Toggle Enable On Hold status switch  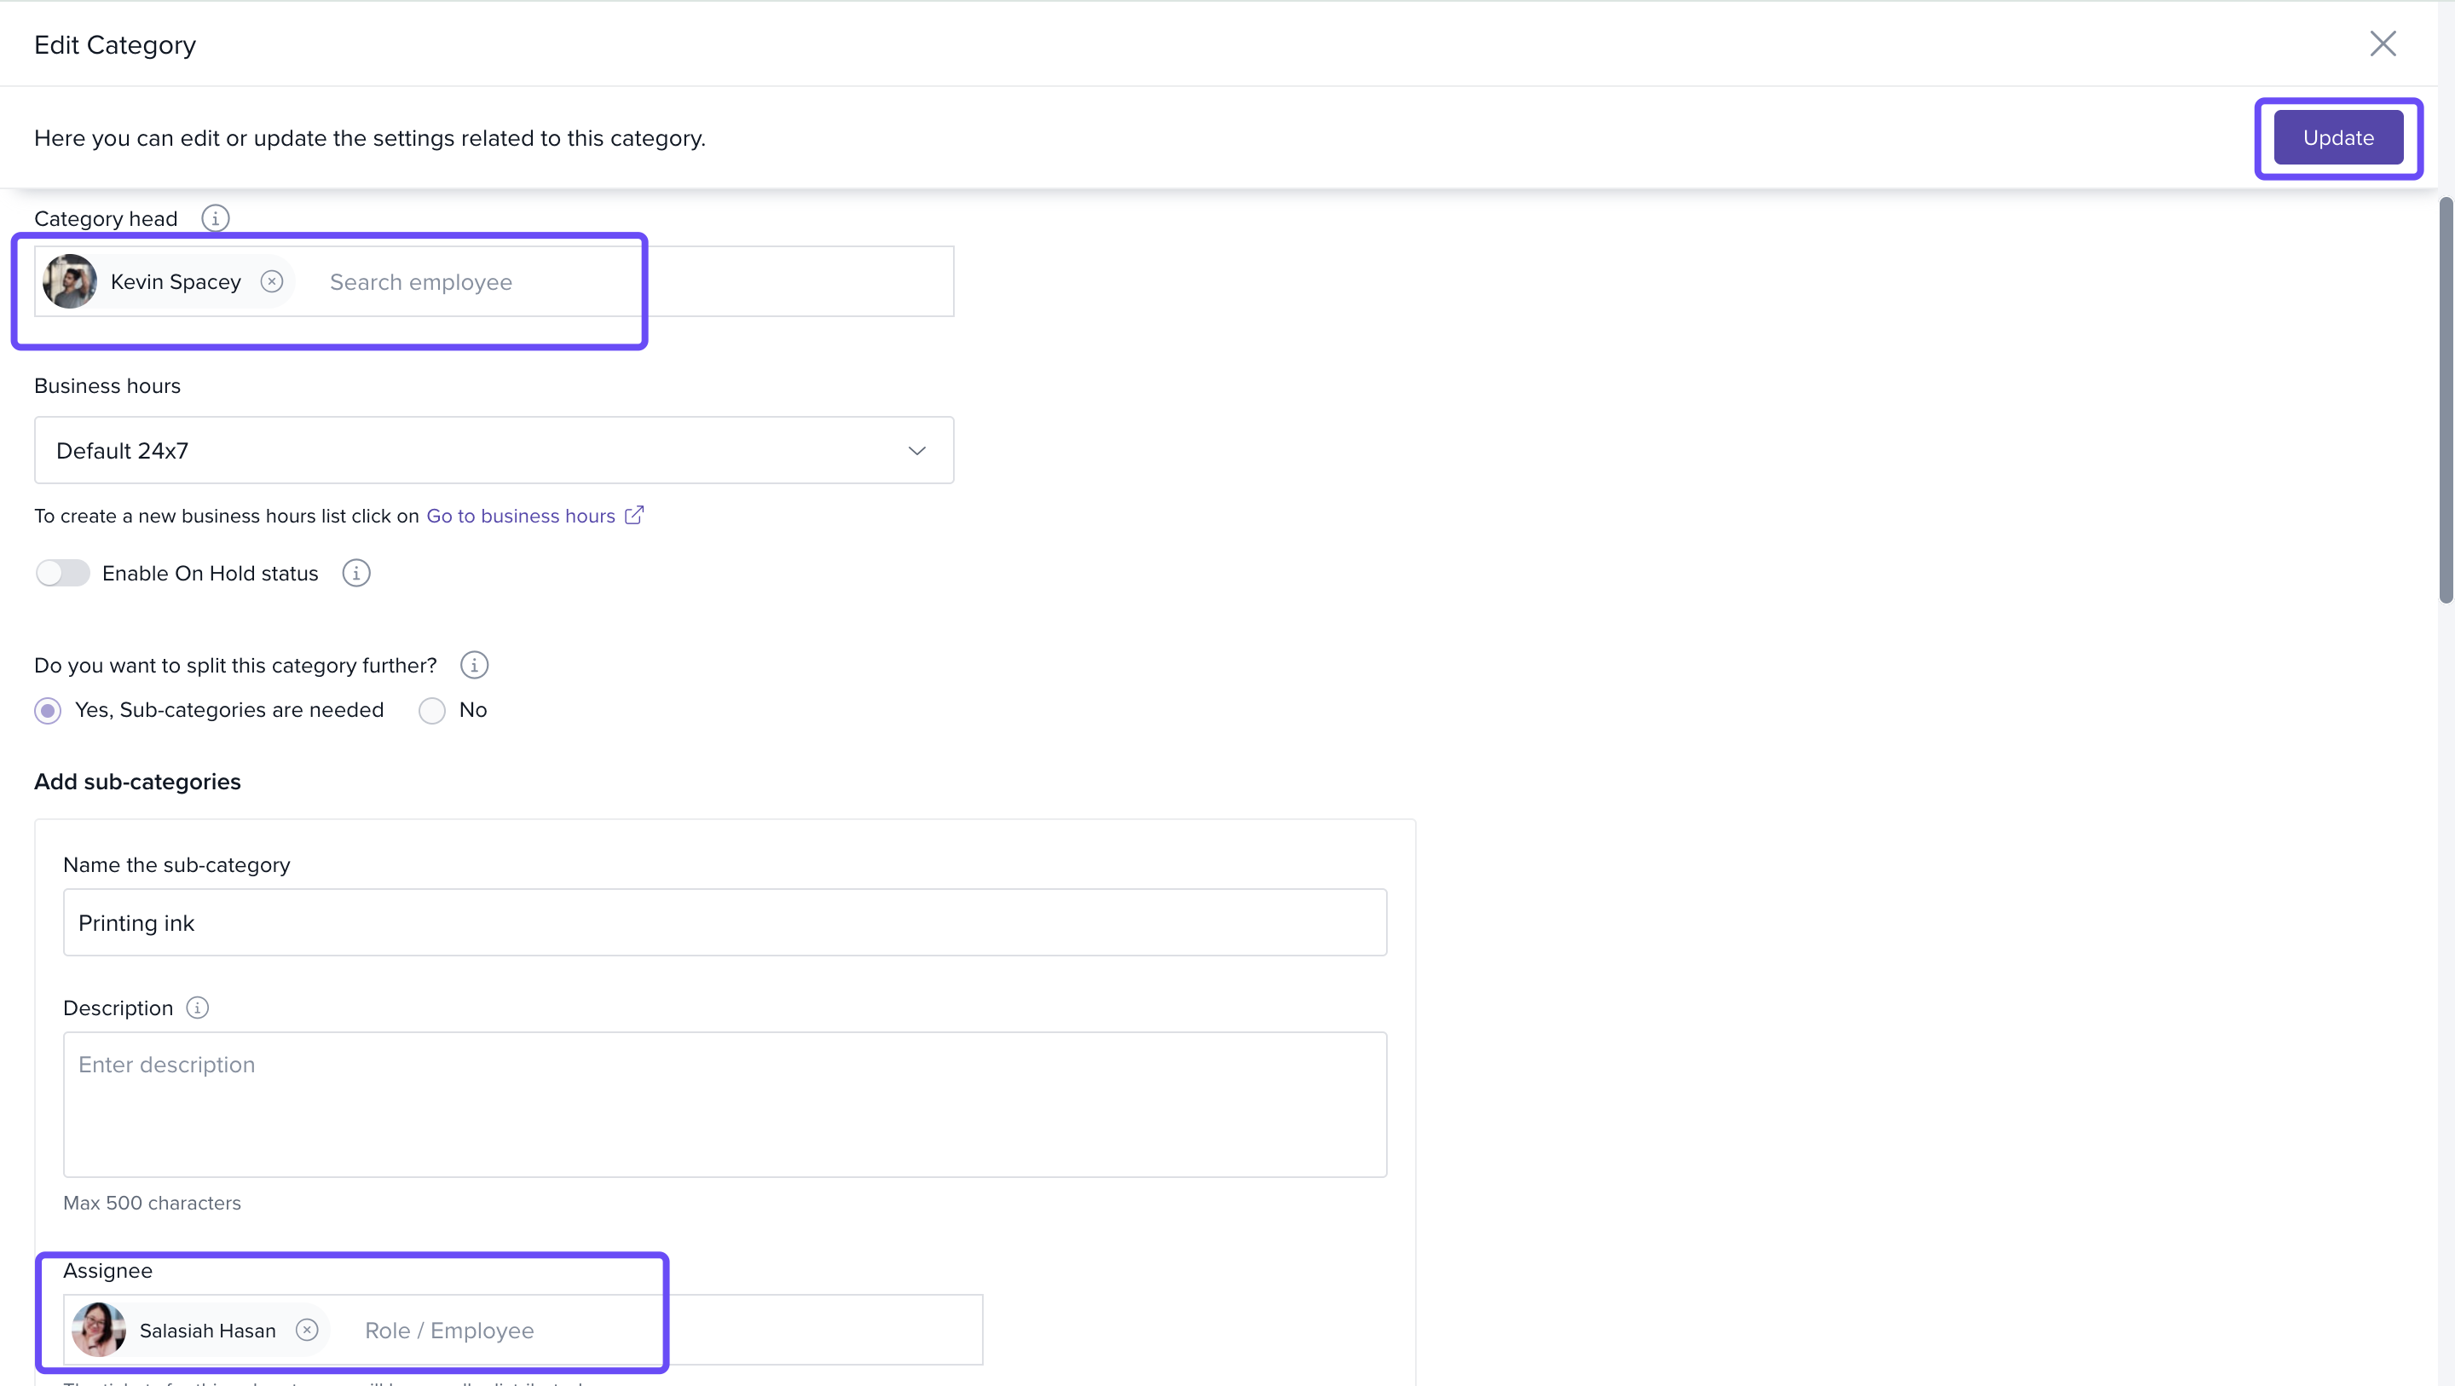[x=63, y=573]
